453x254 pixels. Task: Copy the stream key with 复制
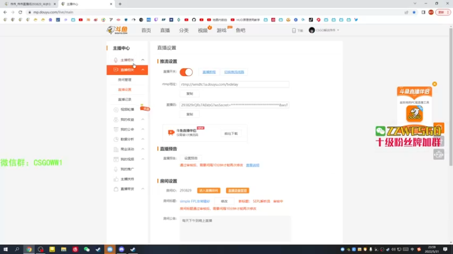190,115
